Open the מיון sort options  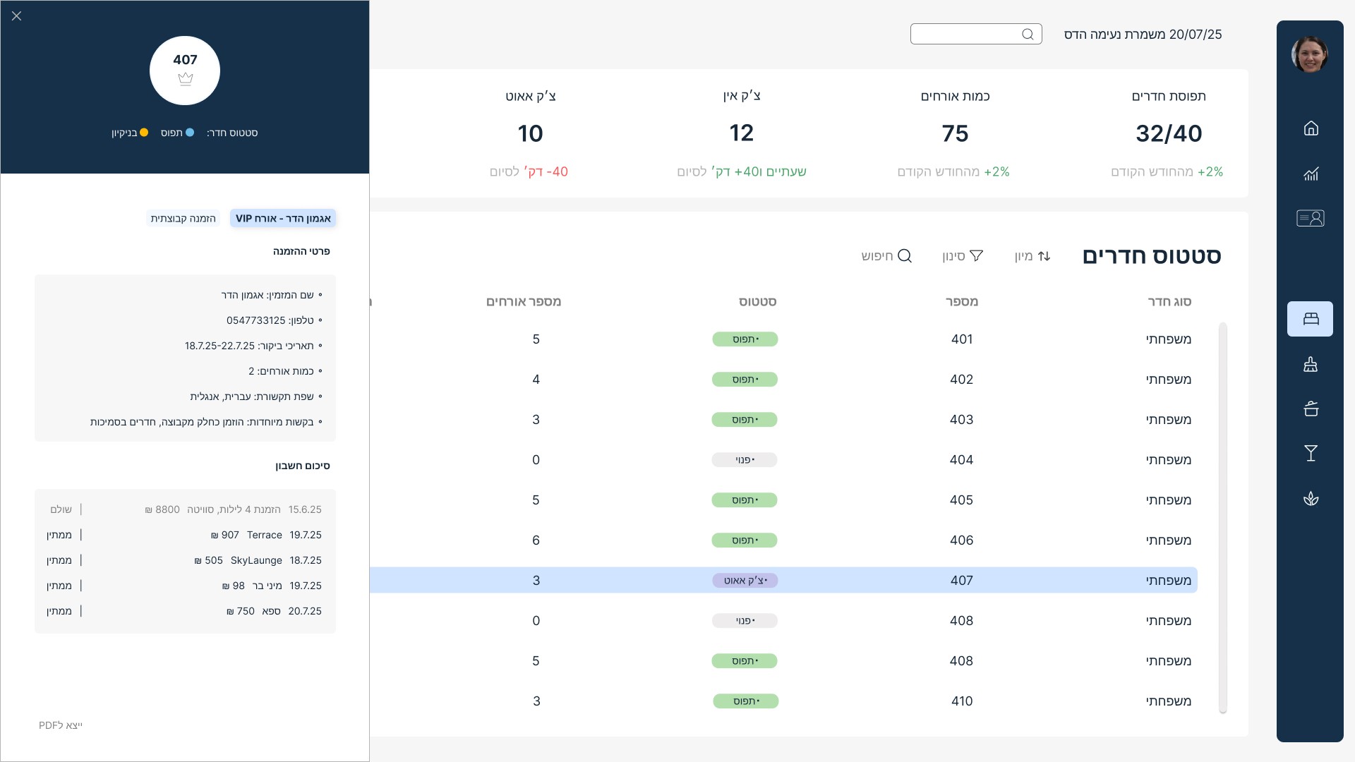pyautogui.click(x=1032, y=256)
